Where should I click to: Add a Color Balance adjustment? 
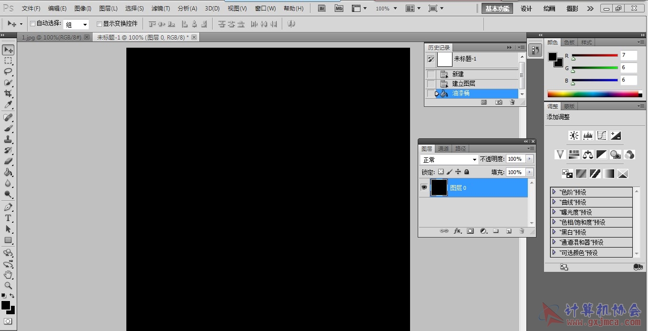click(588, 155)
